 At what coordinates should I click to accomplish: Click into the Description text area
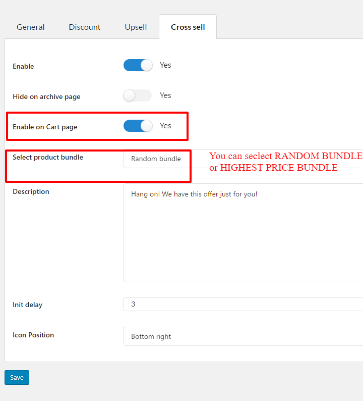click(244, 232)
